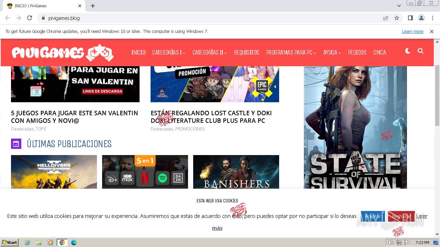Open the Banishers post thumbnail
This screenshot has width=440, height=247.
(x=236, y=172)
